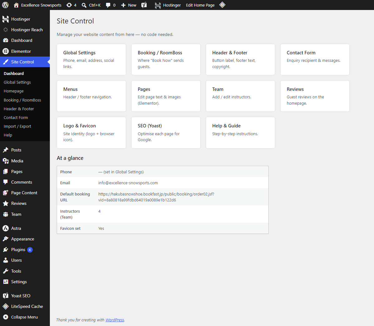The image size is (374, 326).
Task: Open the Logo & Favicon card
Action: coord(91,133)
